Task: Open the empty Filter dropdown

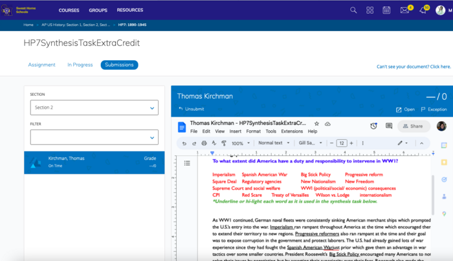Action: coord(94,137)
